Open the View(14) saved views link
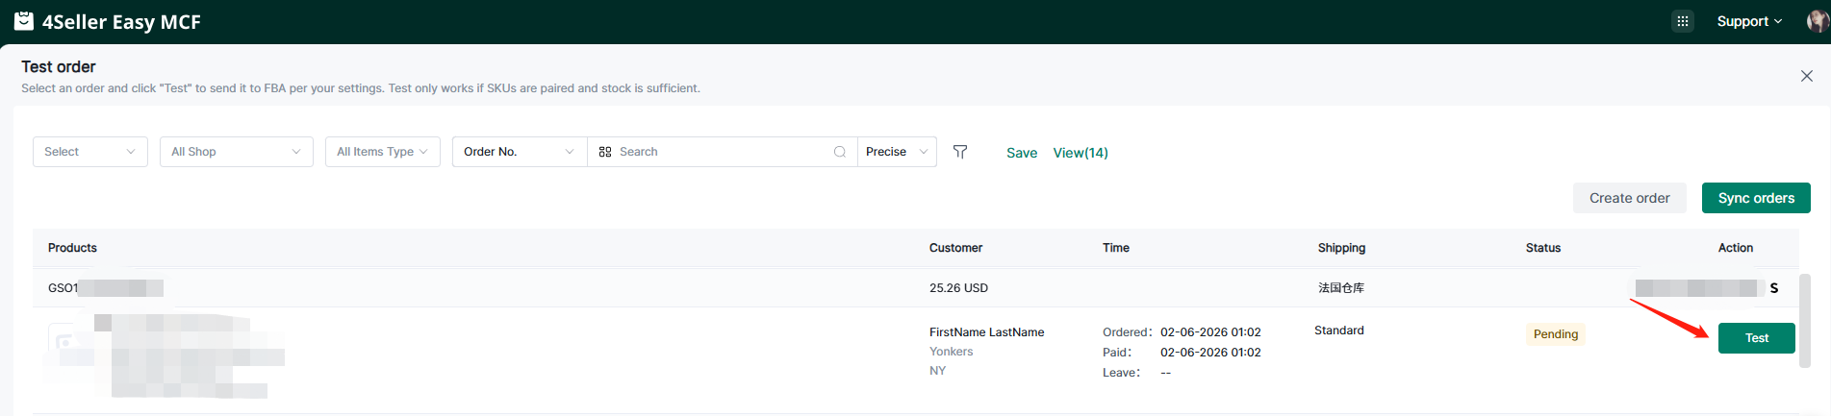 tap(1080, 153)
